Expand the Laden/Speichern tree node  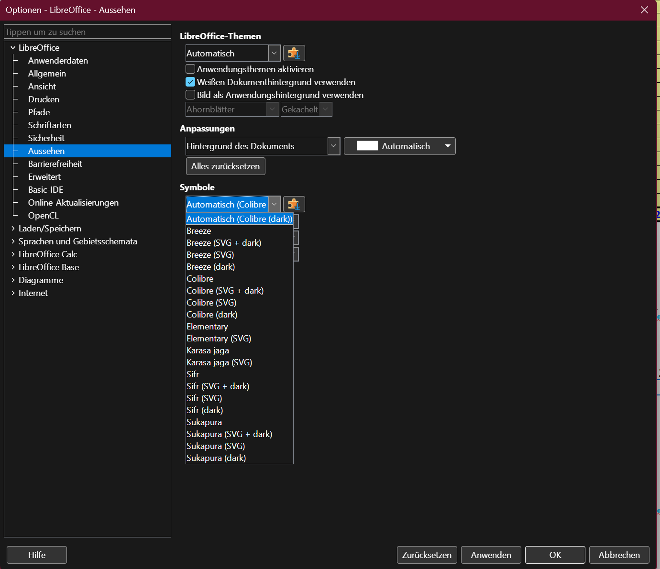click(13, 229)
